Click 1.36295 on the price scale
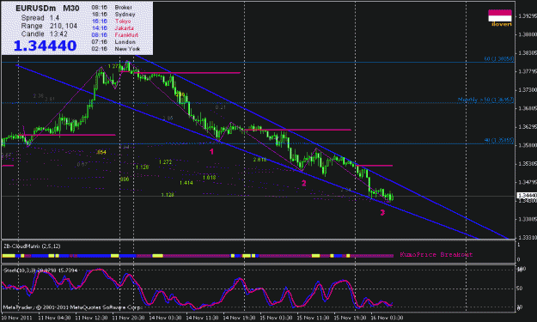Image resolution: width=537 pixels, height=322 pixels. click(528, 126)
